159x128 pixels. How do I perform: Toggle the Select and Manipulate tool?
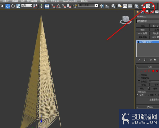tap(41, 6)
